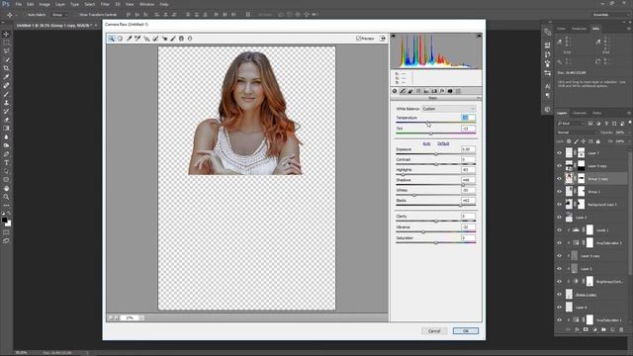The height and width of the screenshot is (356, 633).
Task: Switch to the Channels tab
Action: (580, 113)
